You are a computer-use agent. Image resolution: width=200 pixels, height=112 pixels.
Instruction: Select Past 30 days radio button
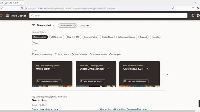pyautogui.click(x=72, y=54)
